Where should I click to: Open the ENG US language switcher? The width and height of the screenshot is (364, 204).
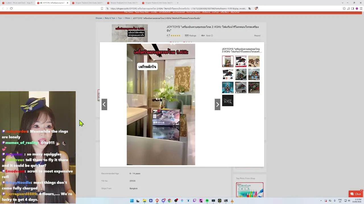(x=340, y=201)
